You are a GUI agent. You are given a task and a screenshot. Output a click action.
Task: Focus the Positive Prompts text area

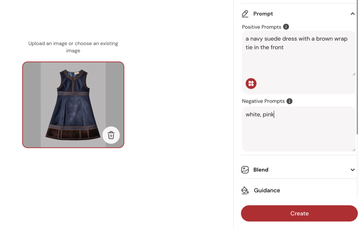click(x=298, y=53)
